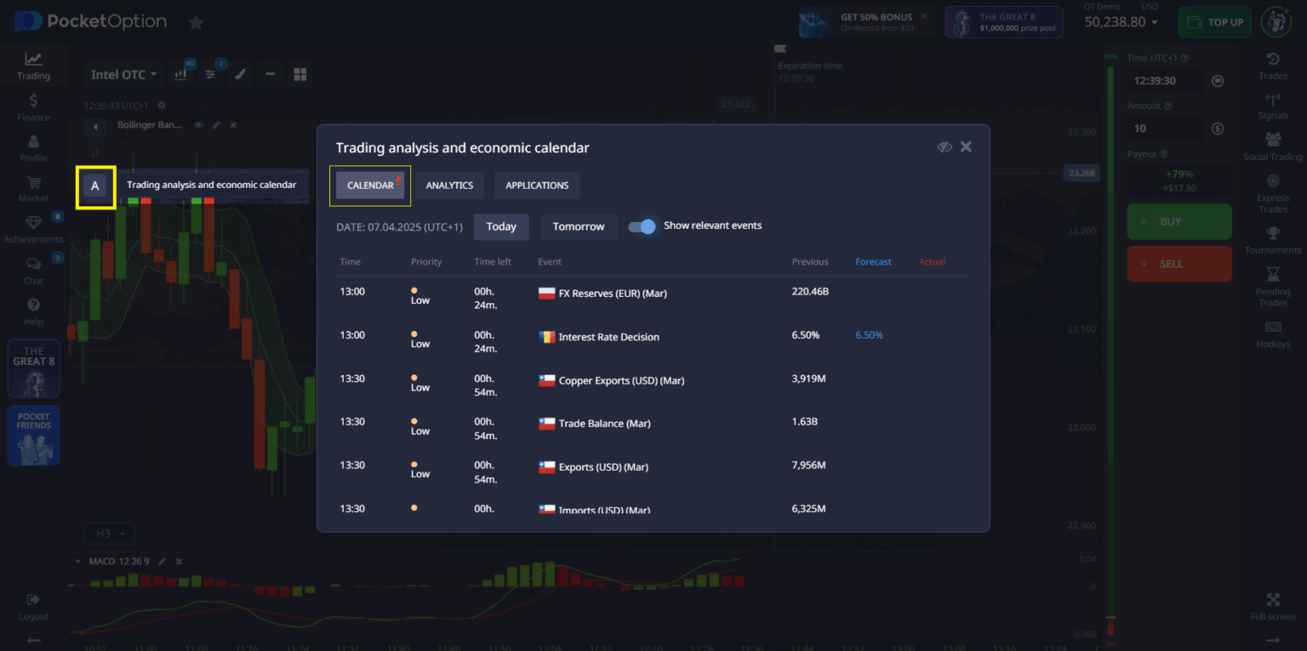Open the Intel OTC asset dropdown
The height and width of the screenshot is (651, 1307).
pyautogui.click(x=122, y=74)
